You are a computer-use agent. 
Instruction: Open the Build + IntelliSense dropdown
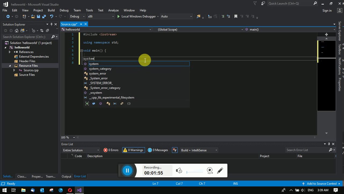pos(199,150)
